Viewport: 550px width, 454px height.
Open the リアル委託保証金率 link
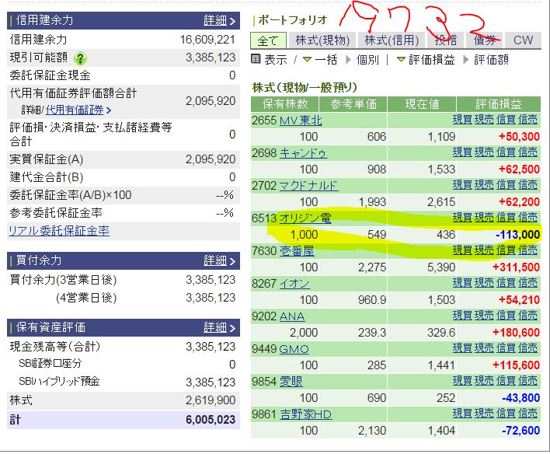[59, 231]
